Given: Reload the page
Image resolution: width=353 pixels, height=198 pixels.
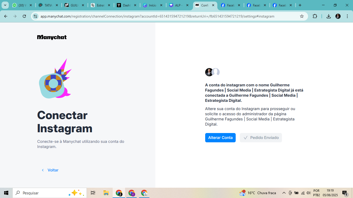Looking at the screenshot, I should click(24, 16).
